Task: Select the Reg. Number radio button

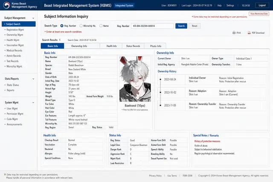Action: click(62, 26)
